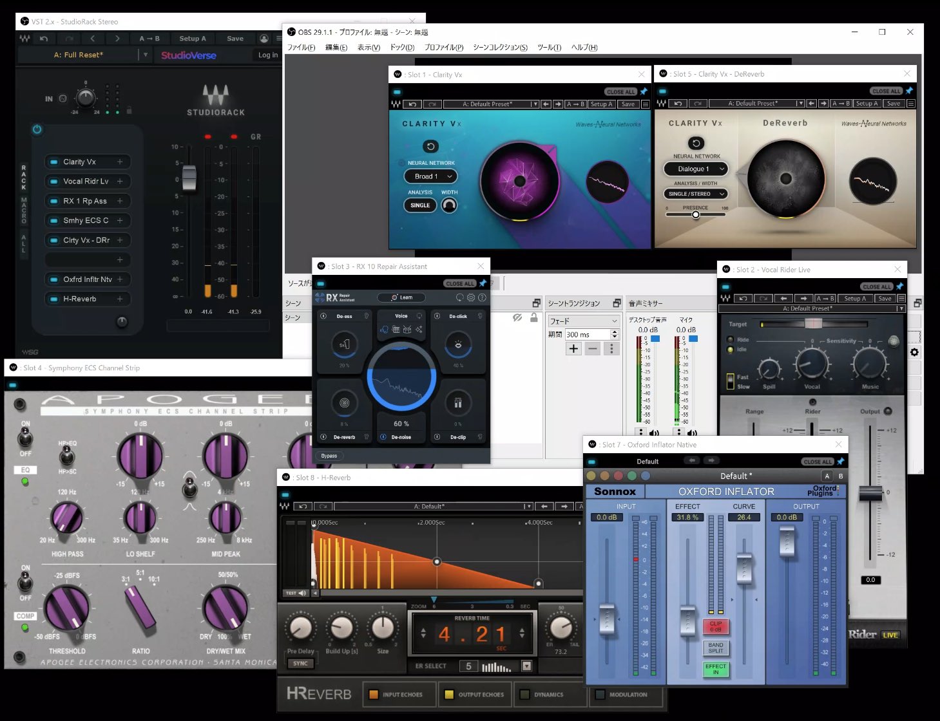Open the フェード transition dropdown in OBS
The image size is (940, 721).
tap(583, 320)
